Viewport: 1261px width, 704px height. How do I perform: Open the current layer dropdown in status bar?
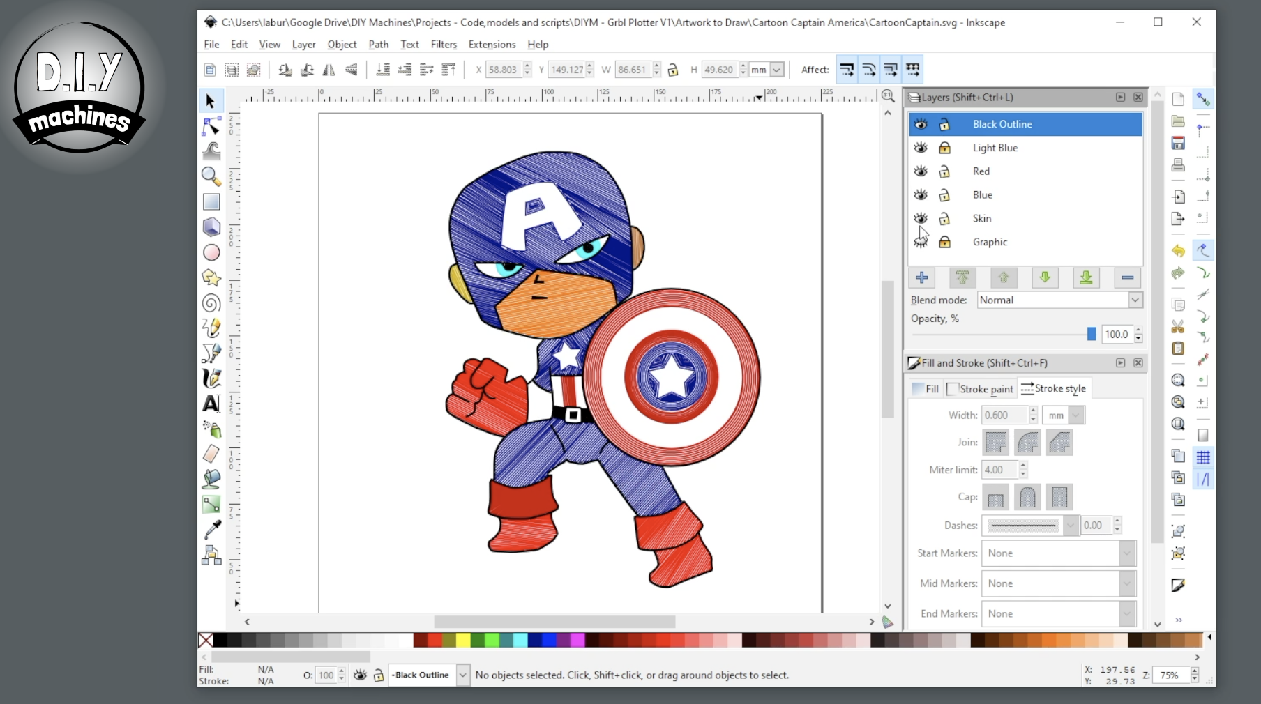pyautogui.click(x=428, y=675)
